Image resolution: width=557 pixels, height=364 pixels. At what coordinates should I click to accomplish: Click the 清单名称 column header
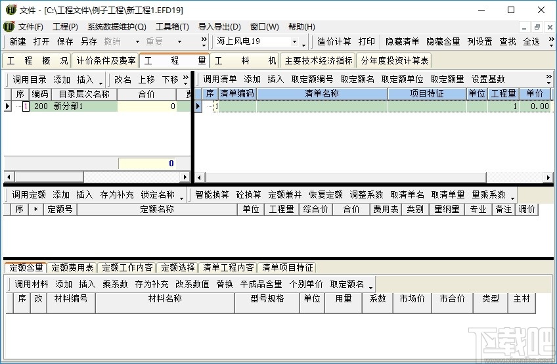tap(322, 94)
